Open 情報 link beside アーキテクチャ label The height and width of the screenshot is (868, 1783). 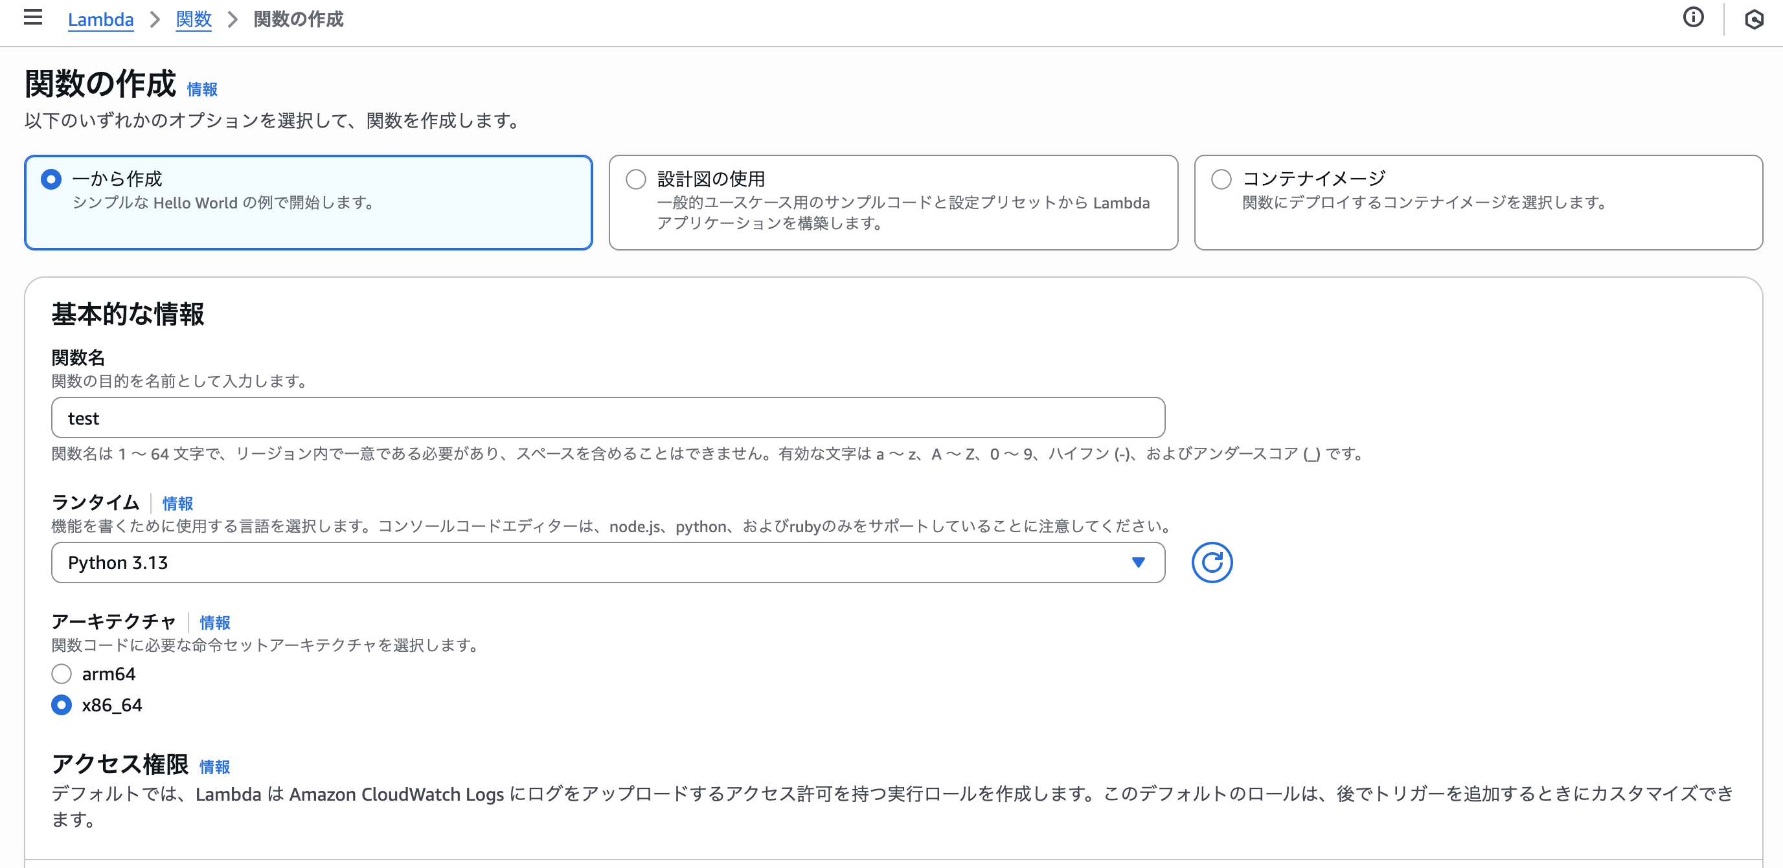[214, 622]
